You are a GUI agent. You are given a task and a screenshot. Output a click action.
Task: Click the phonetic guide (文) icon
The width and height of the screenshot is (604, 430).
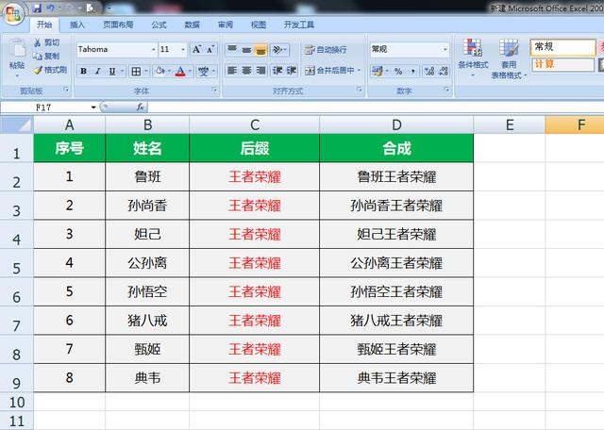pos(203,72)
